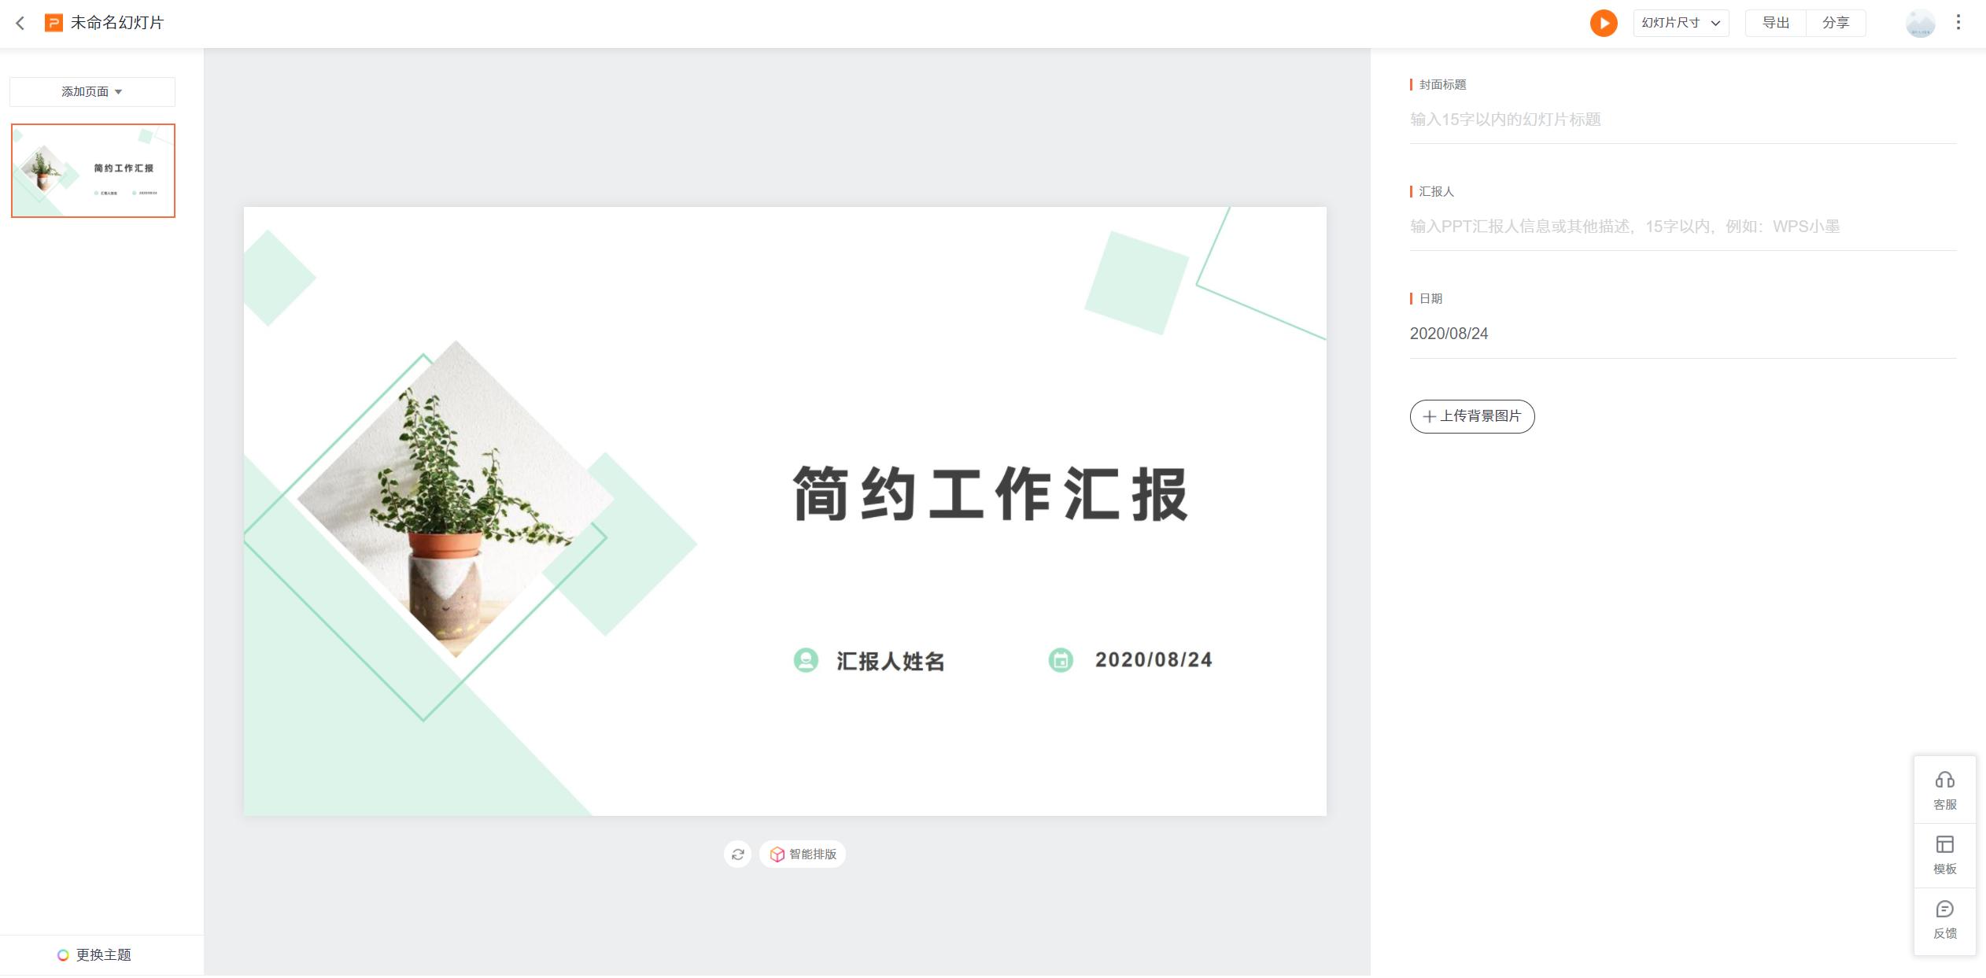This screenshot has height=978, width=1986.
Task: Expand the 添加页面 add page dropdown
Action: coord(91,91)
